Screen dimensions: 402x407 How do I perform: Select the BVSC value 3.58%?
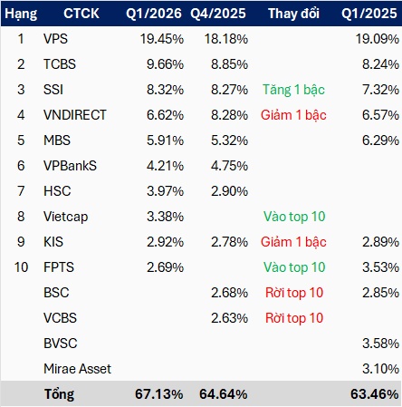(380, 344)
